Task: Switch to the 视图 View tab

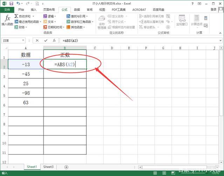Action: pyautogui.click(x=102, y=10)
